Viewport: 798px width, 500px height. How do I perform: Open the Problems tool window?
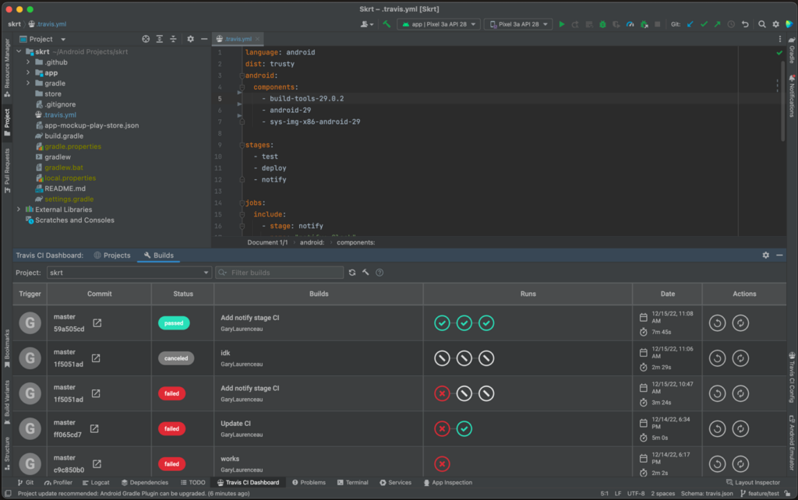(309, 483)
